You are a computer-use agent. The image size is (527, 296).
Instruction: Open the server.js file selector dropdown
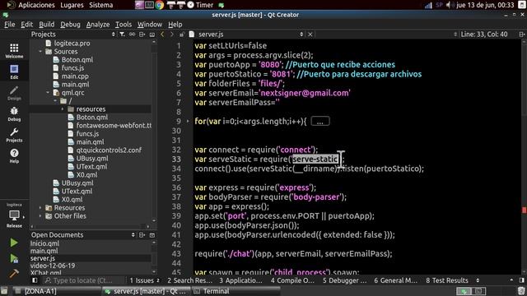301,35
